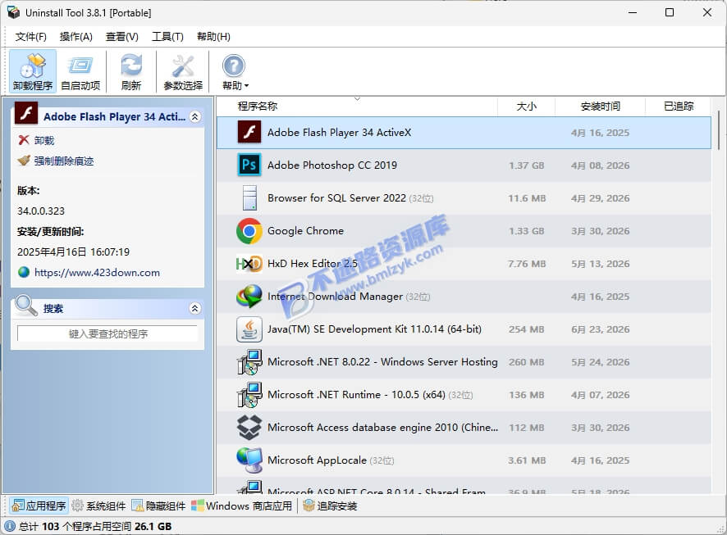Click the Help (帮助) question mark icon
Viewport: 727px width, 535px height.
234,66
